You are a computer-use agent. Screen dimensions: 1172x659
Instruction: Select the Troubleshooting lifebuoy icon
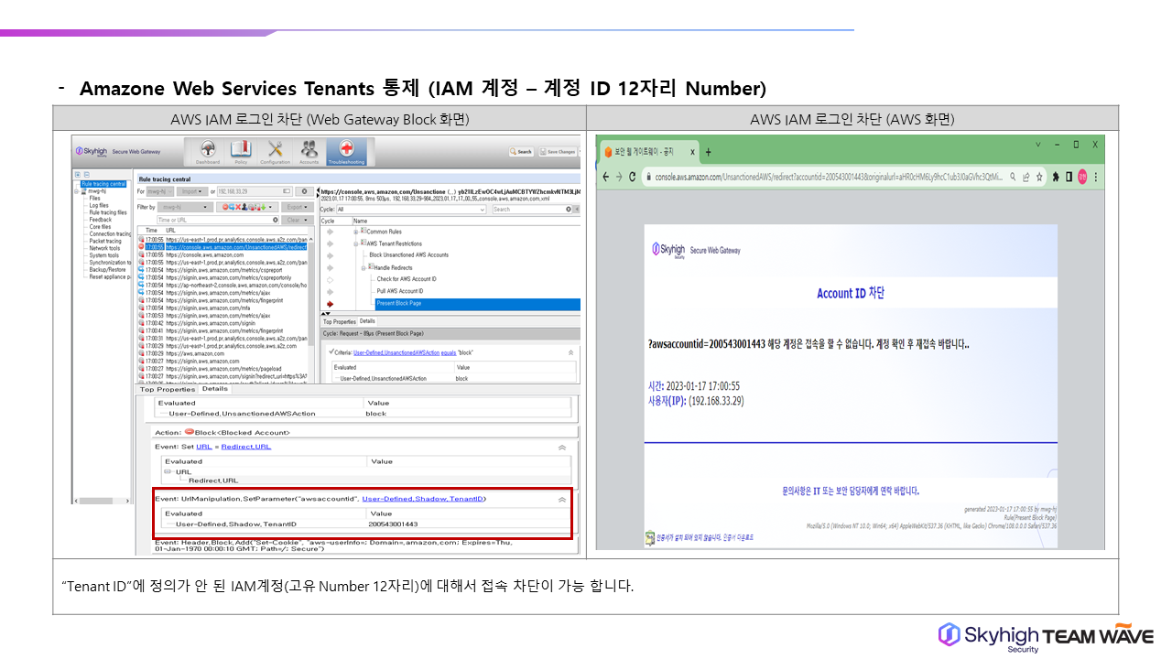point(346,151)
